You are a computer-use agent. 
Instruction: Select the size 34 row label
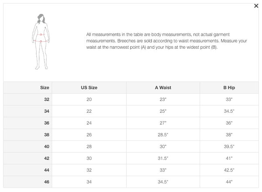coord(47,111)
